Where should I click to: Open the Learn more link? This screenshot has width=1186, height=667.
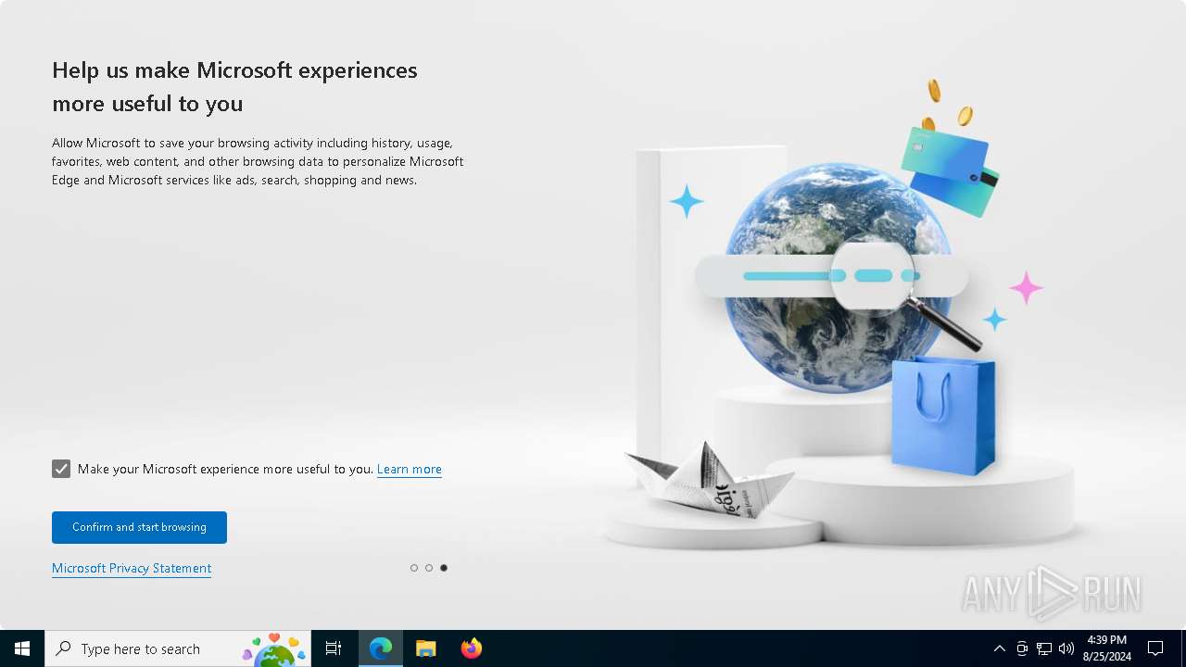(x=410, y=469)
